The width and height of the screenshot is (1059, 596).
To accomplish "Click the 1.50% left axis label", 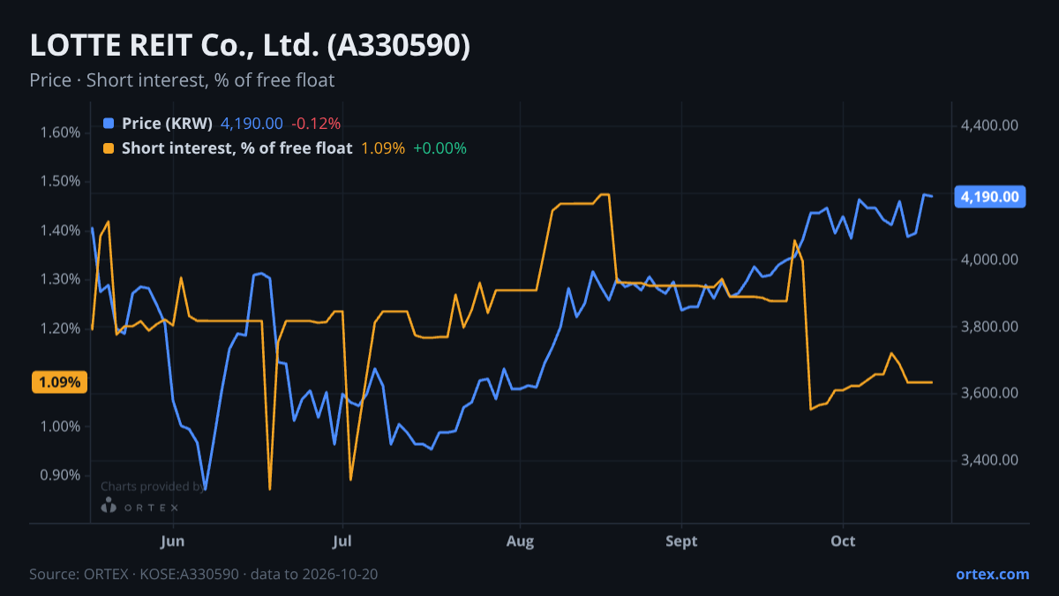I will pyautogui.click(x=60, y=181).
